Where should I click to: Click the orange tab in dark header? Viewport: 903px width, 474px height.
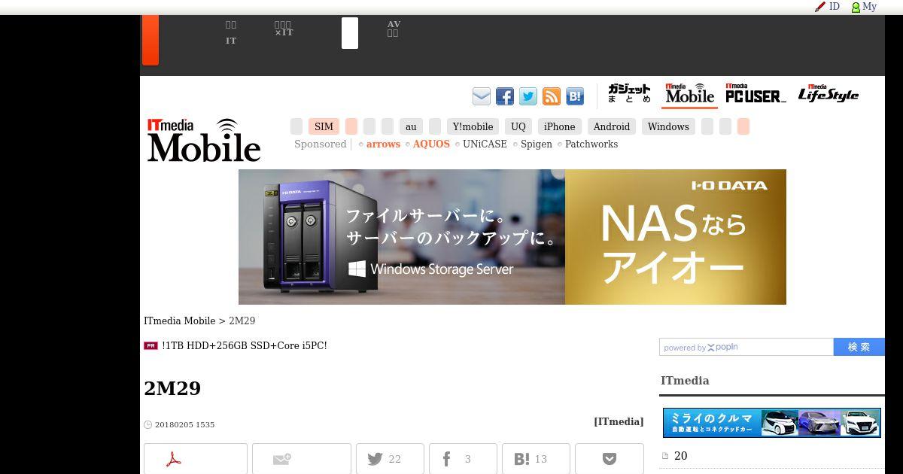(x=150, y=40)
